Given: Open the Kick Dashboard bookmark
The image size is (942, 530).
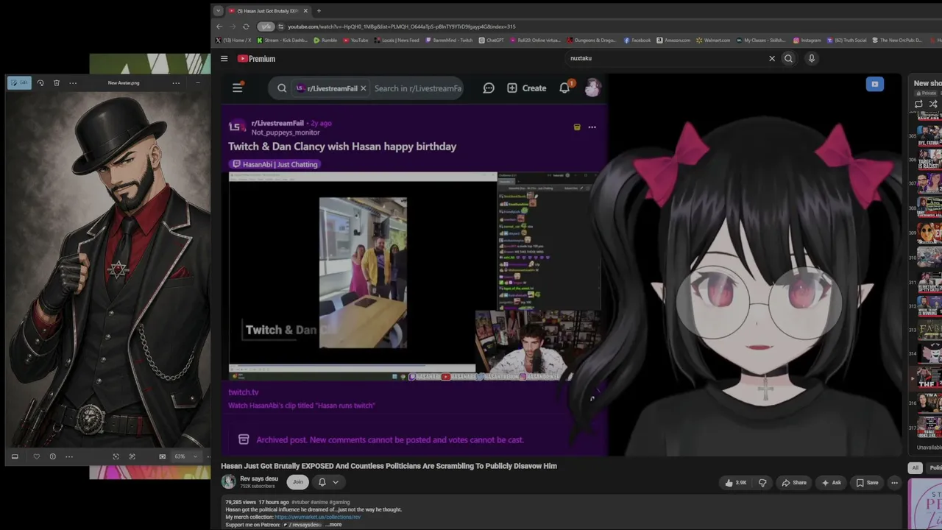Looking at the screenshot, I should click(283, 40).
